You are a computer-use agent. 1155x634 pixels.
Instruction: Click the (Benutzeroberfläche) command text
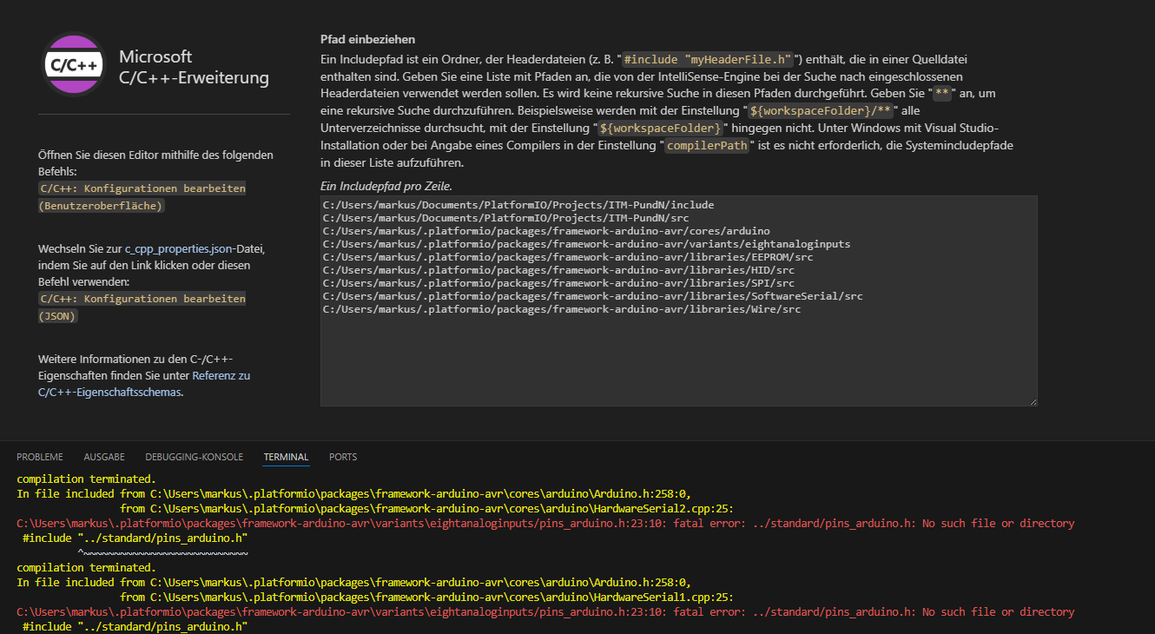point(101,206)
